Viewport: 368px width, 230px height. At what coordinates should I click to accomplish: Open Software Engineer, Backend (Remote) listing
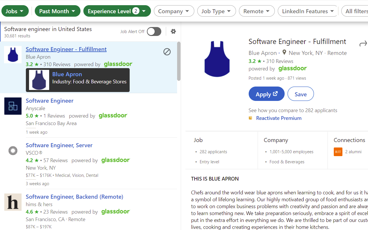click(74, 197)
